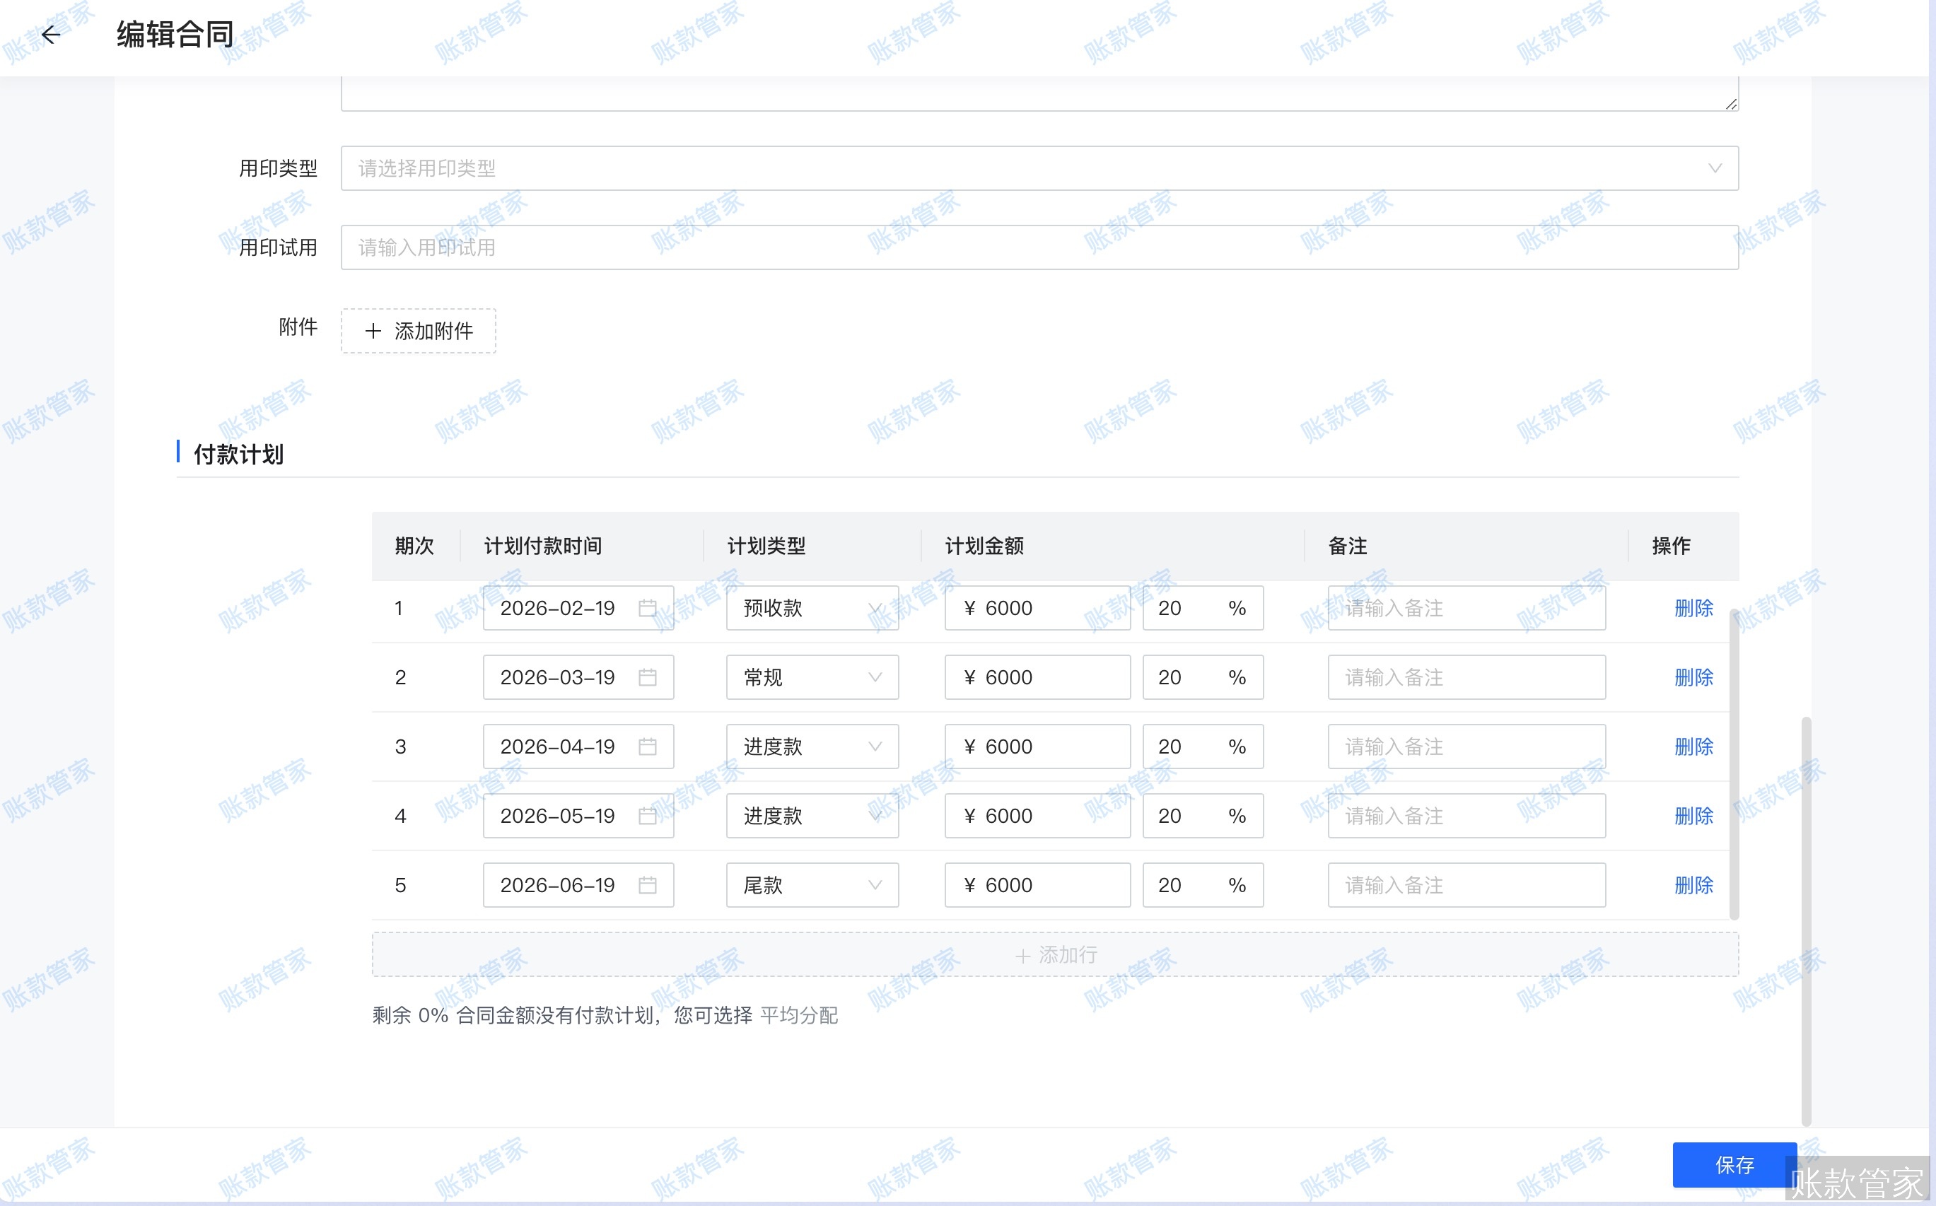Screen dimensions: 1936x1206
Task: Open the calendar picker for the 2026-04-19 date
Action: point(648,747)
